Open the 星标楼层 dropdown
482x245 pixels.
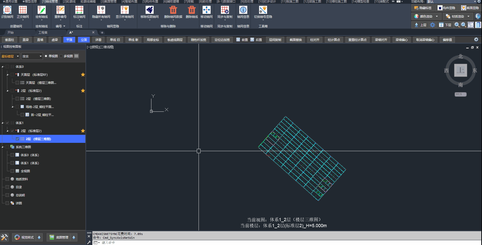coord(10,56)
